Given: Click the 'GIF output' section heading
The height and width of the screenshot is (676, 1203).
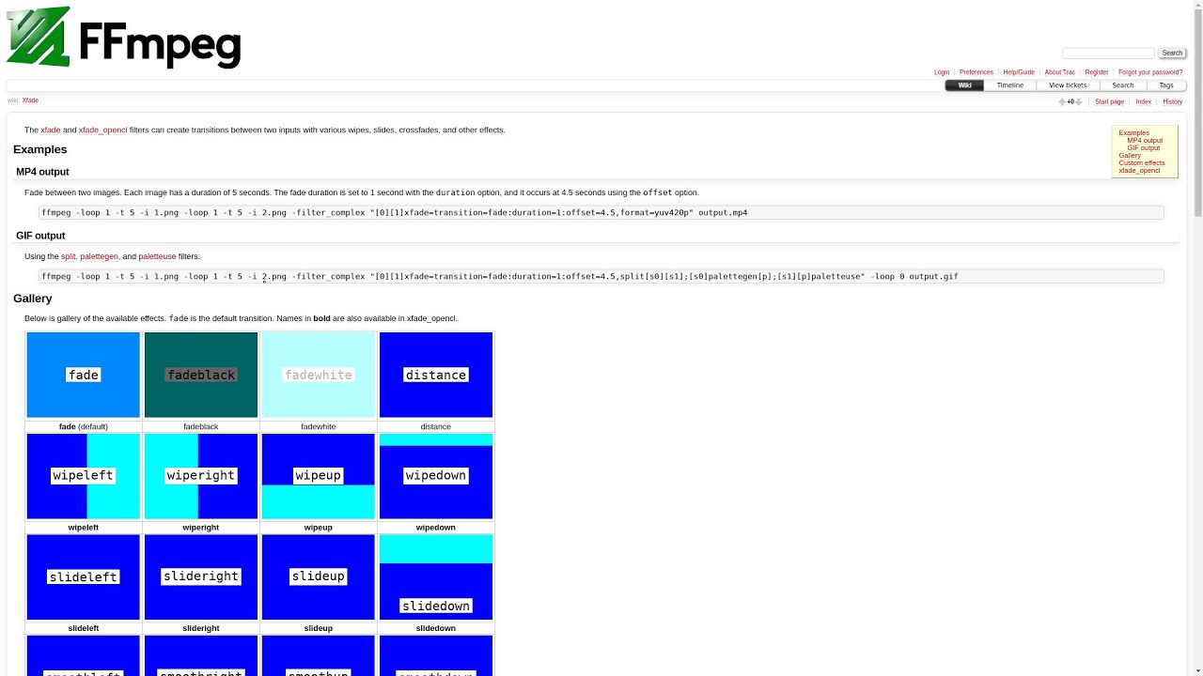Looking at the screenshot, I should [x=40, y=236].
